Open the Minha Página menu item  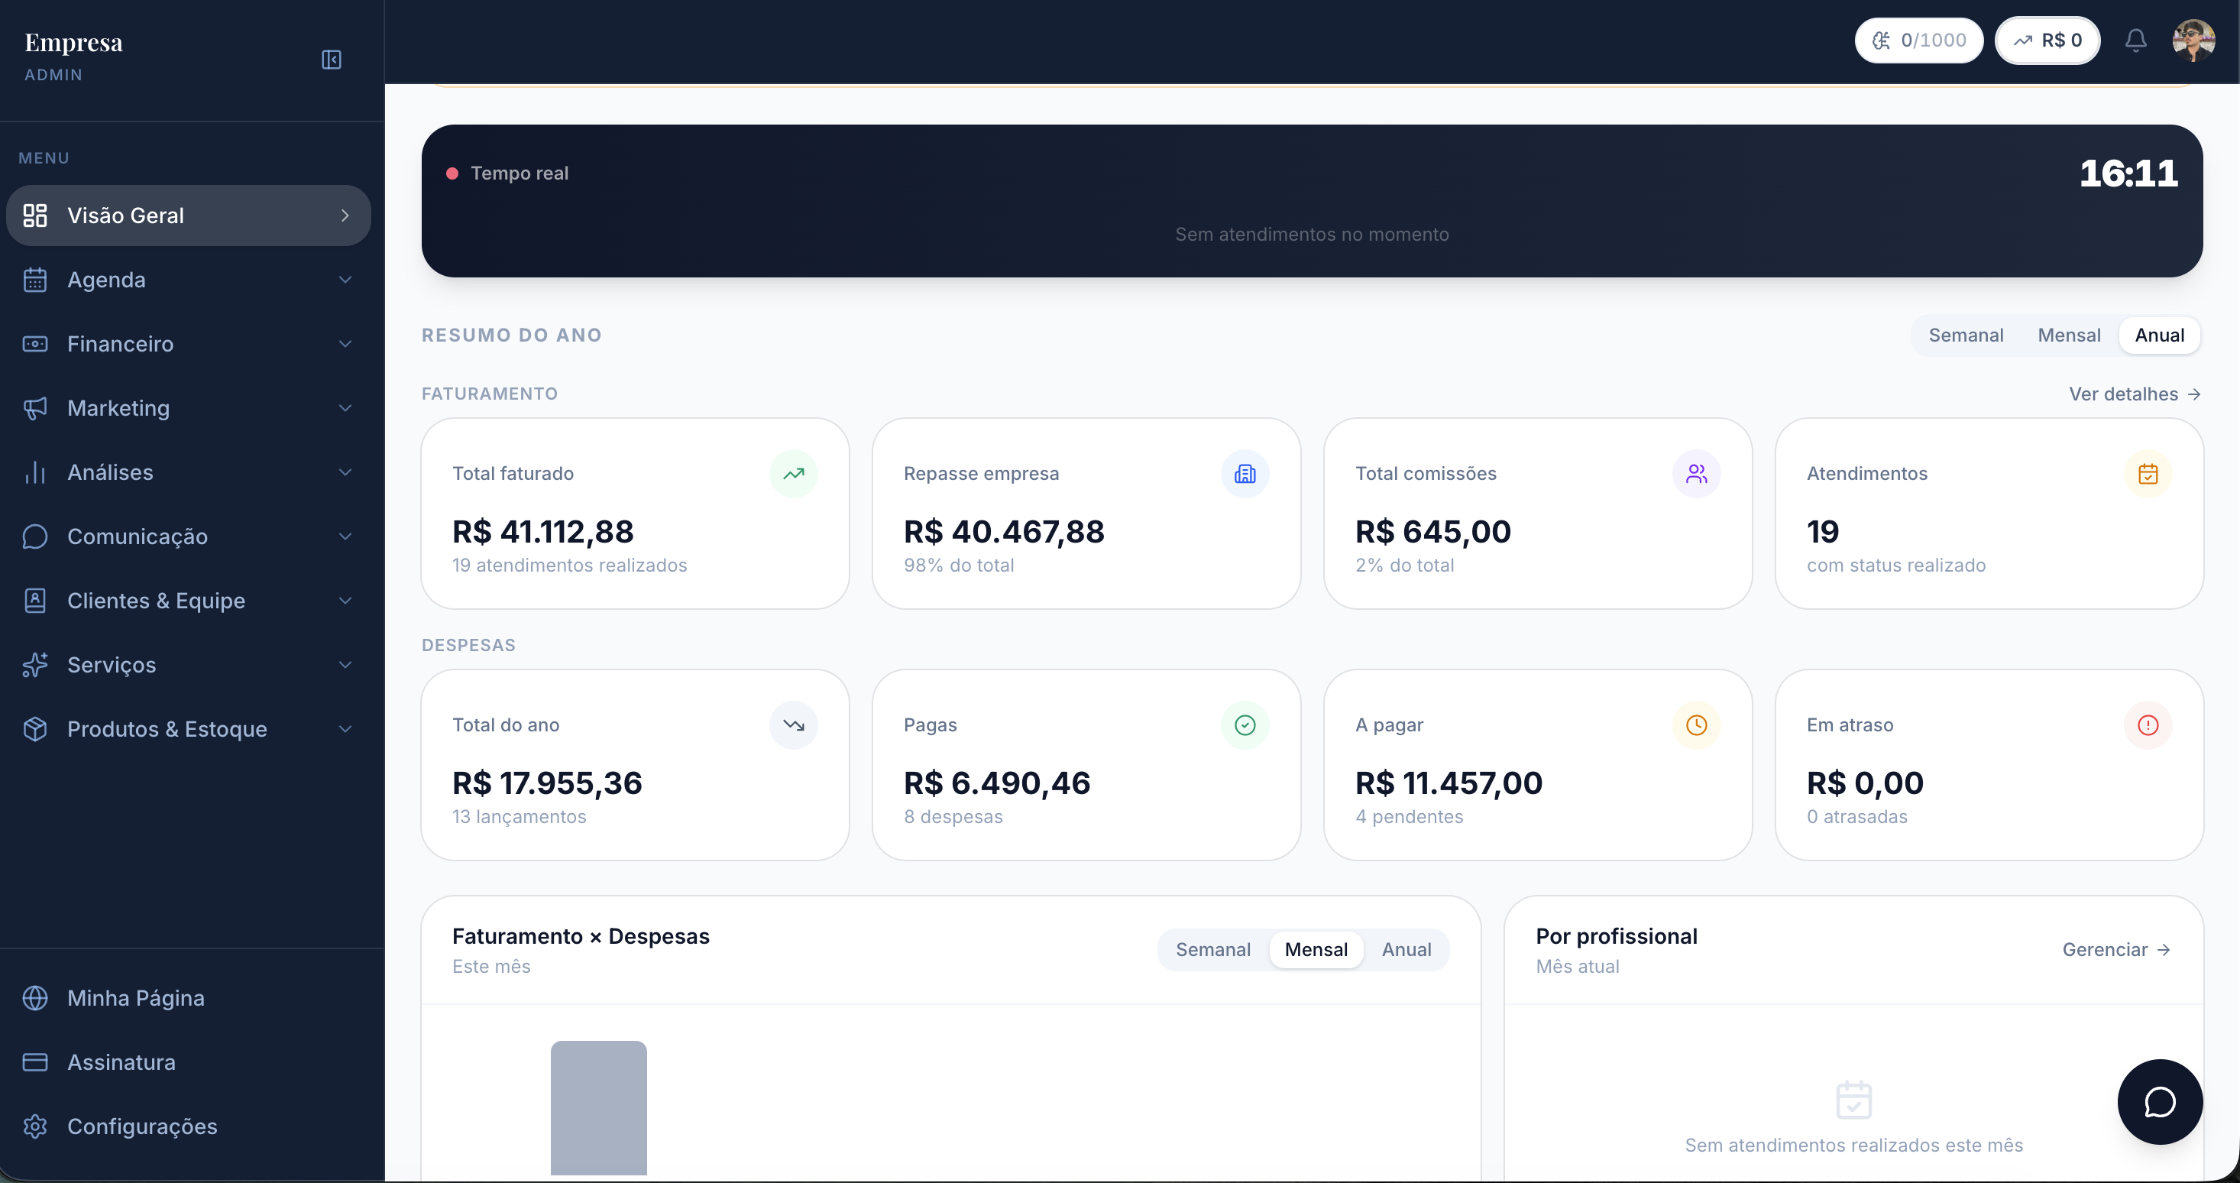click(x=189, y=998)
